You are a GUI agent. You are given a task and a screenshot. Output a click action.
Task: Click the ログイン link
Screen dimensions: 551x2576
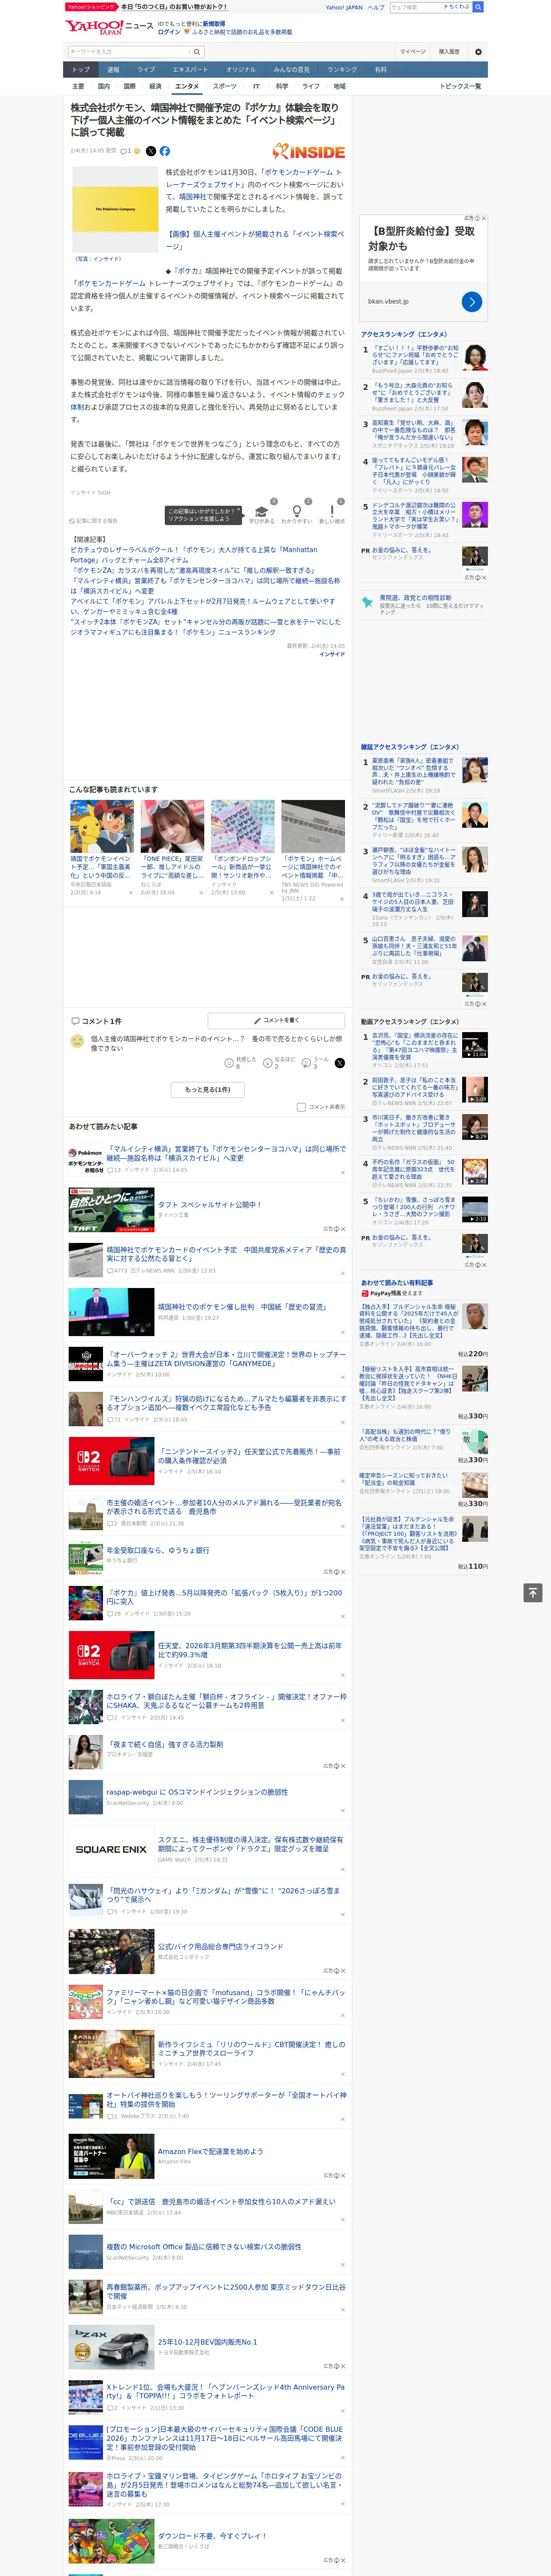point(169,32)
